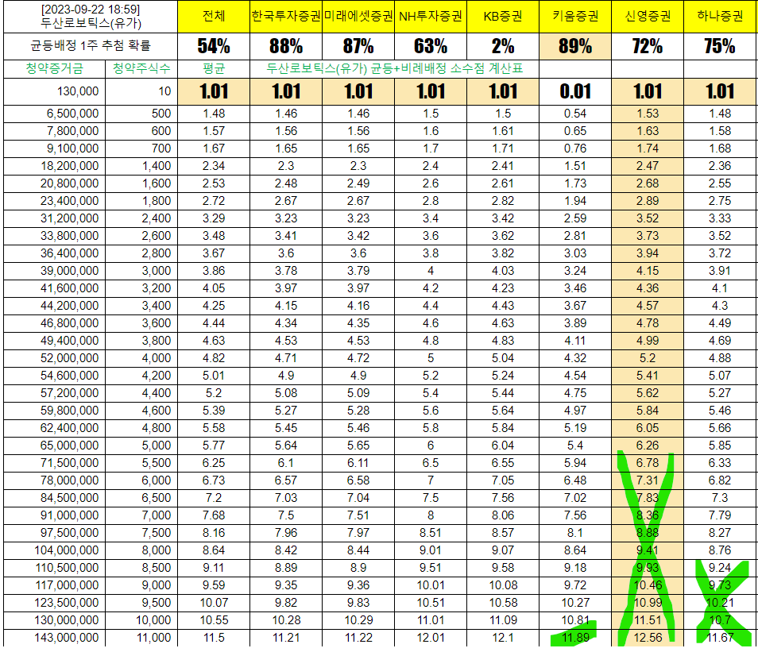The width and height of the screenshot is (758, 652).
Task: Click the 9,000 share count cell
Action: (x=141, y=585)
